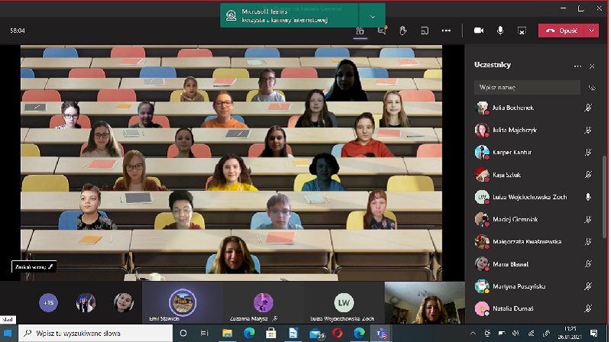Open Mail app from the taskbar

[315, 333]
